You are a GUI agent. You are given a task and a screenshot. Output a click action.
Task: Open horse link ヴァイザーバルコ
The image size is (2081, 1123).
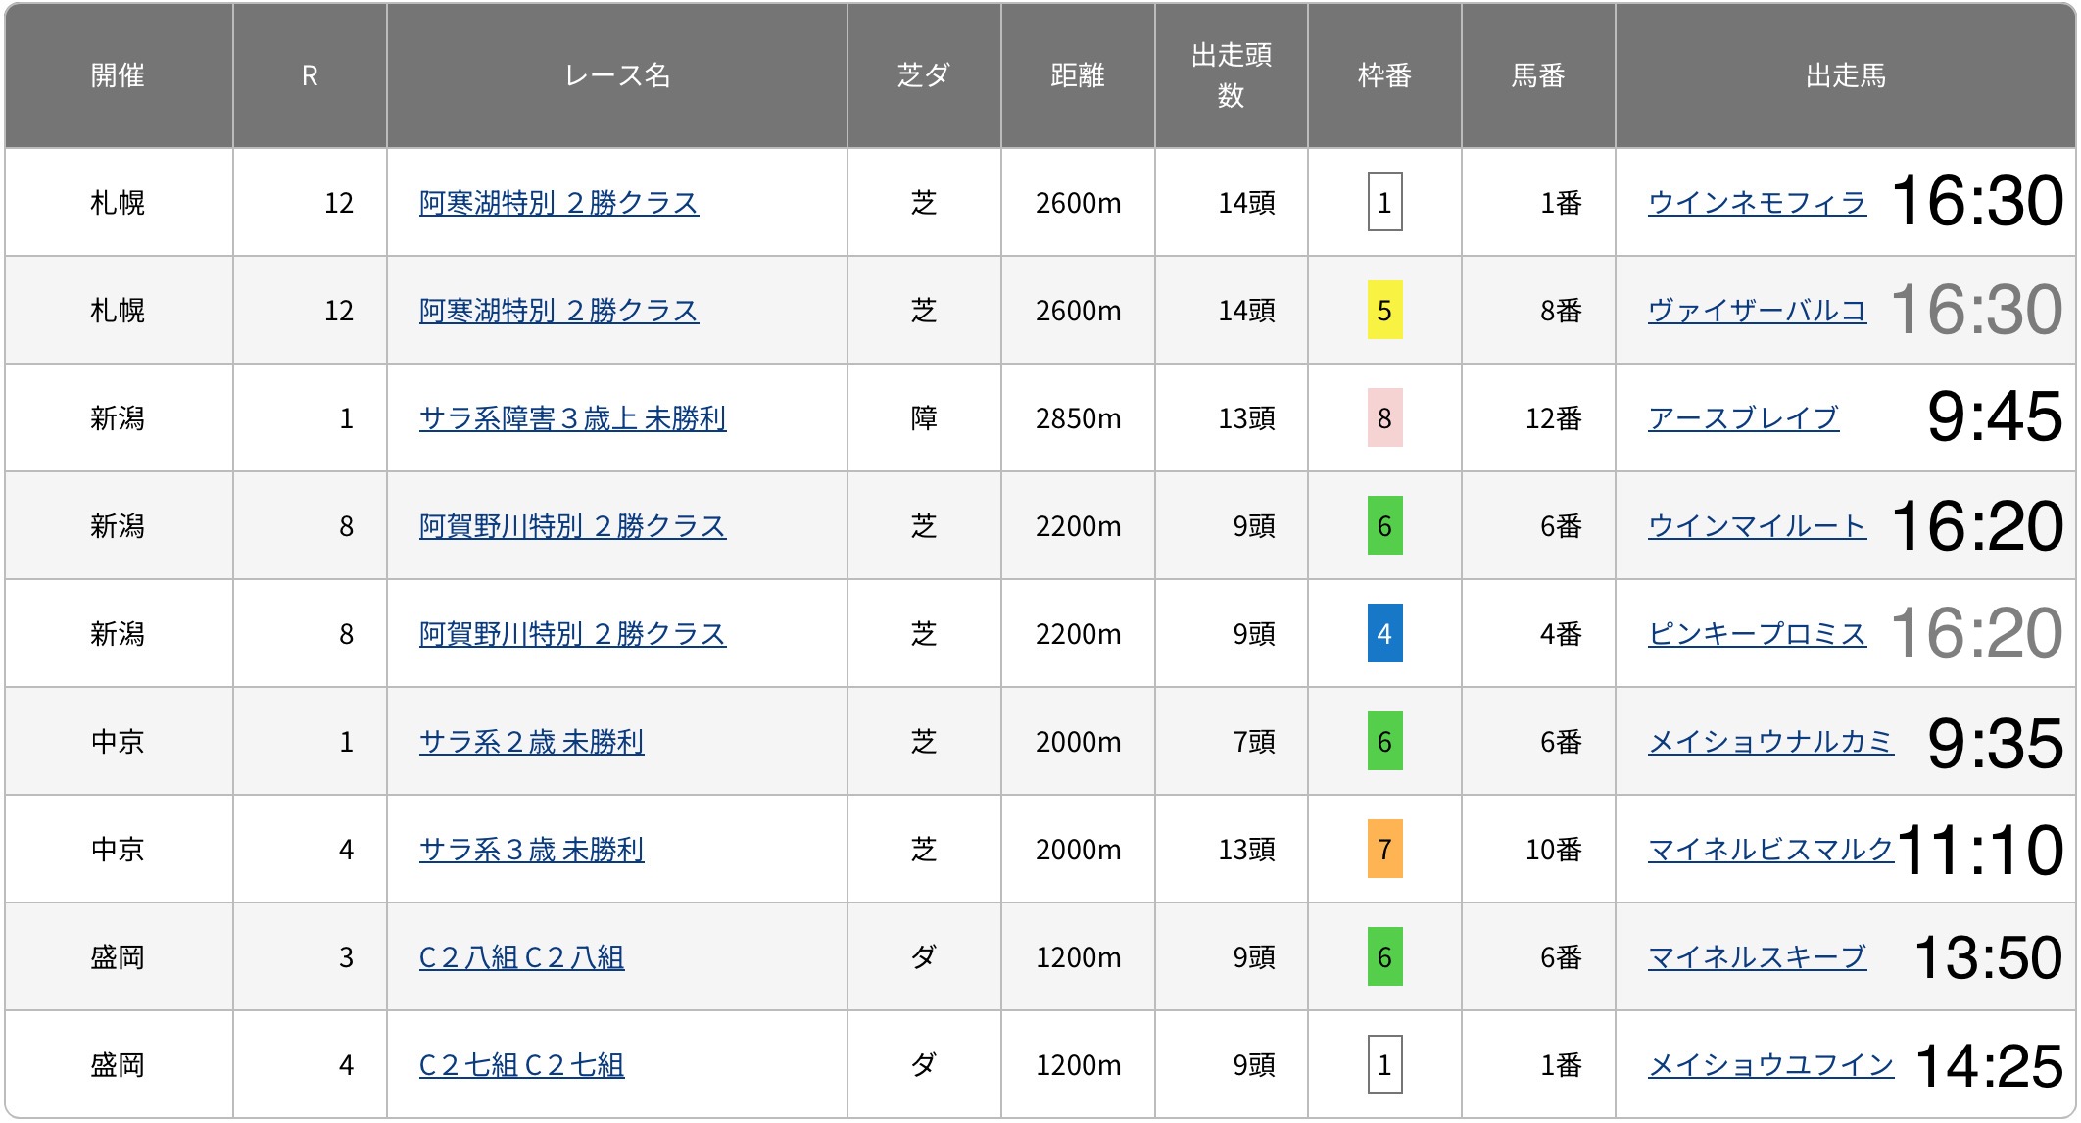[x=1756, y=311]
